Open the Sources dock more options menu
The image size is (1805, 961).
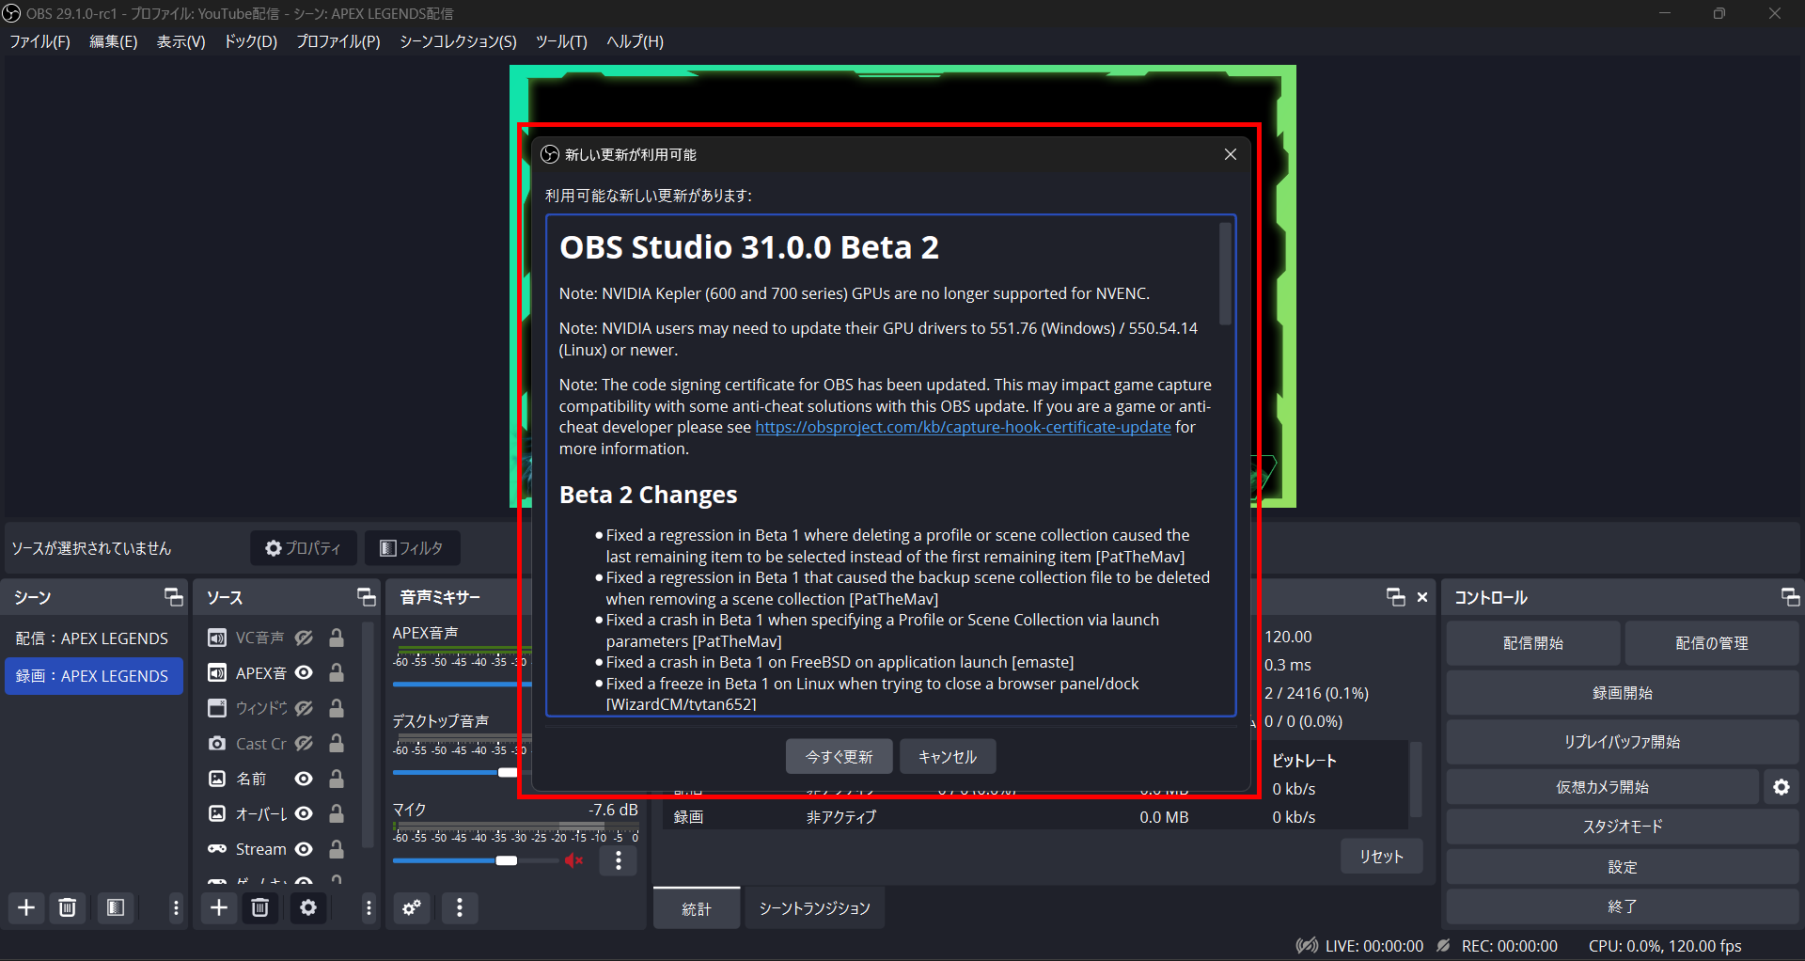[x=369, y=907]
